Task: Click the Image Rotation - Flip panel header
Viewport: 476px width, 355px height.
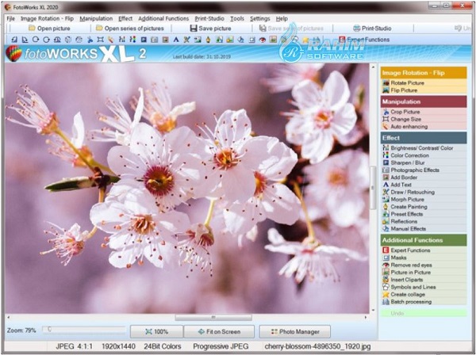Action: click(x=424, y=73)
